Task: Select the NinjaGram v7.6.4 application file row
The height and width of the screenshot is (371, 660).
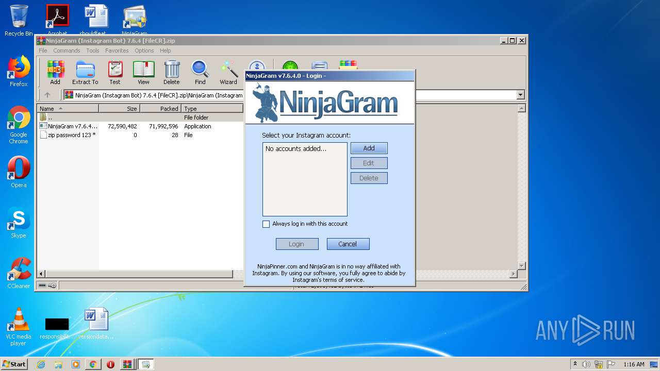Action: [140, 126]
